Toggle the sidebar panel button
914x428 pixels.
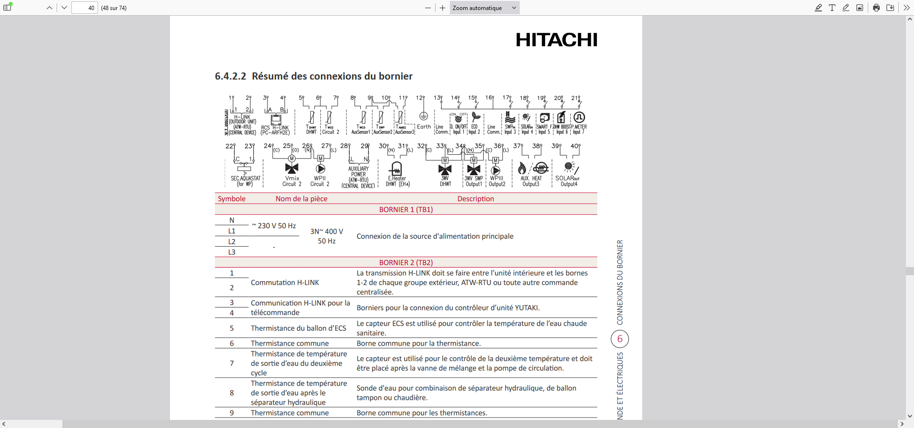tap(7, 8)
